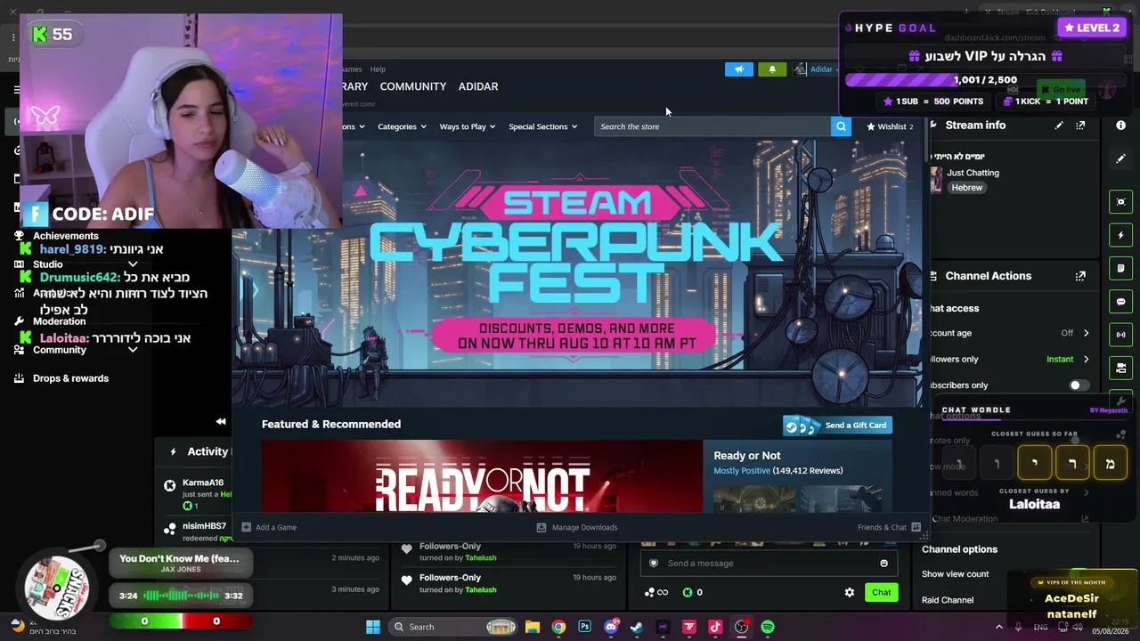The width and height of the screenshot is (1140, 641).
Task: Click the Steam Cyberpunk Fest banner
Action: 577,274
